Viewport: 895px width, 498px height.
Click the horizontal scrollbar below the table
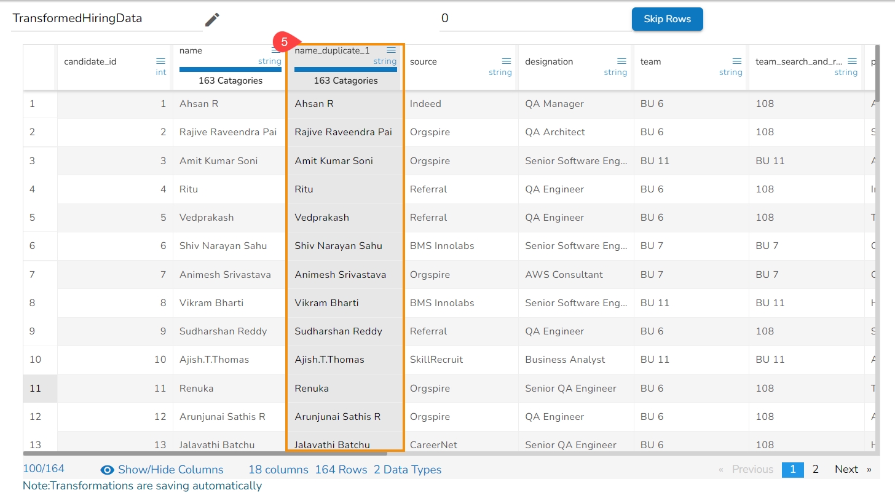pyautogui.click(x=205, y=454)
